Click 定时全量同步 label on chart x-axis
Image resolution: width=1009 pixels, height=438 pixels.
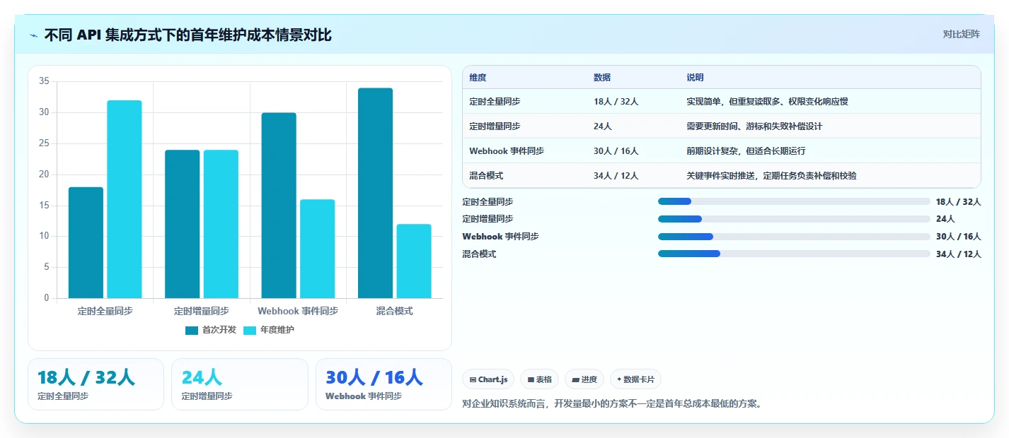point(105,311)
